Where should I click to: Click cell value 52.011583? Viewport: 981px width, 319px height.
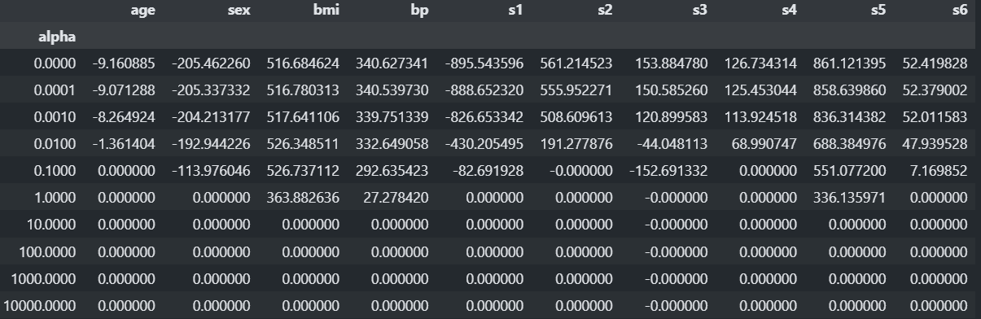pos(935,116)
